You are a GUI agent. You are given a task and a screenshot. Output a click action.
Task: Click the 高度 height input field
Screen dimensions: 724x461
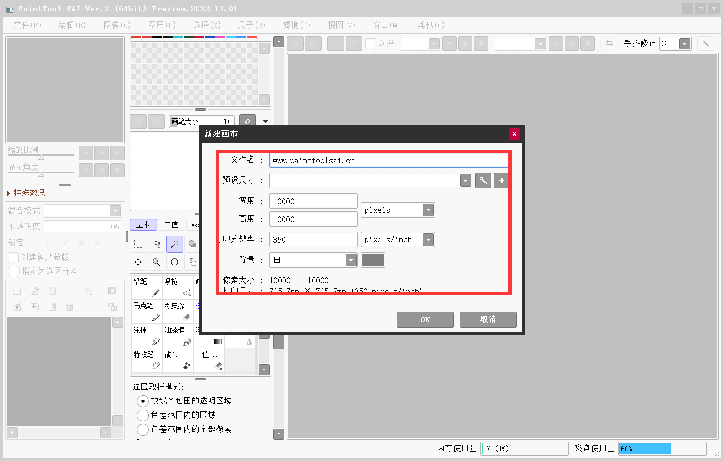314,219
